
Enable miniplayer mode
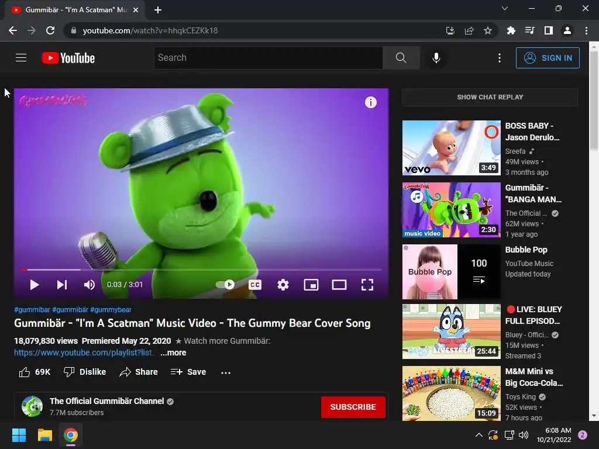coord(311,285)
